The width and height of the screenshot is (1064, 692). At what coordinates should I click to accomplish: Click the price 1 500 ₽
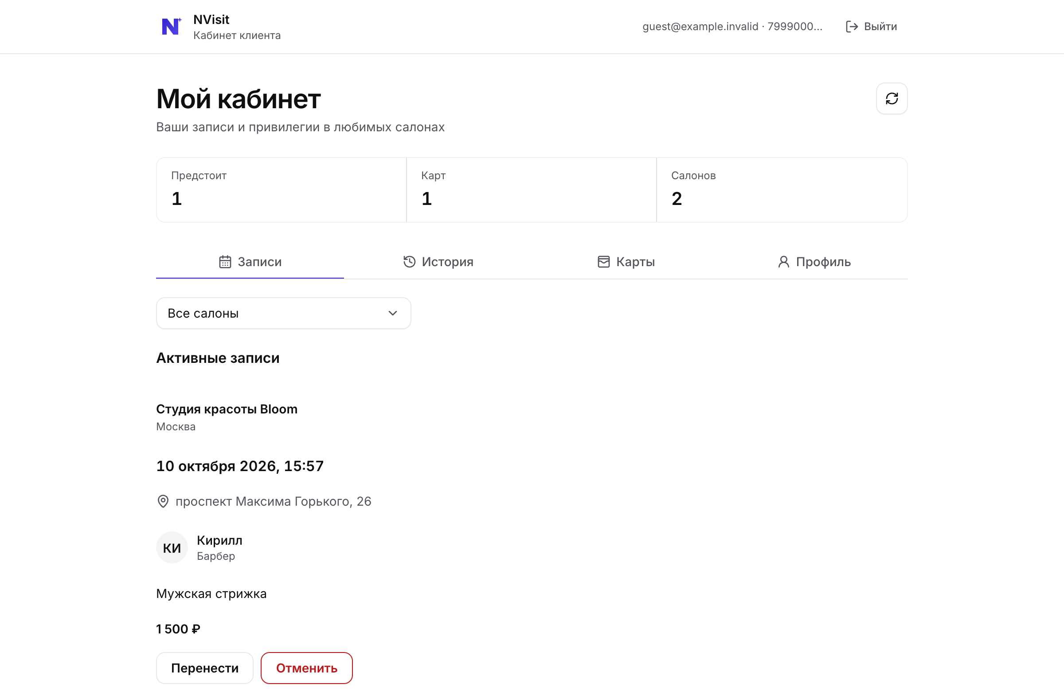click(x=178, y=629)
